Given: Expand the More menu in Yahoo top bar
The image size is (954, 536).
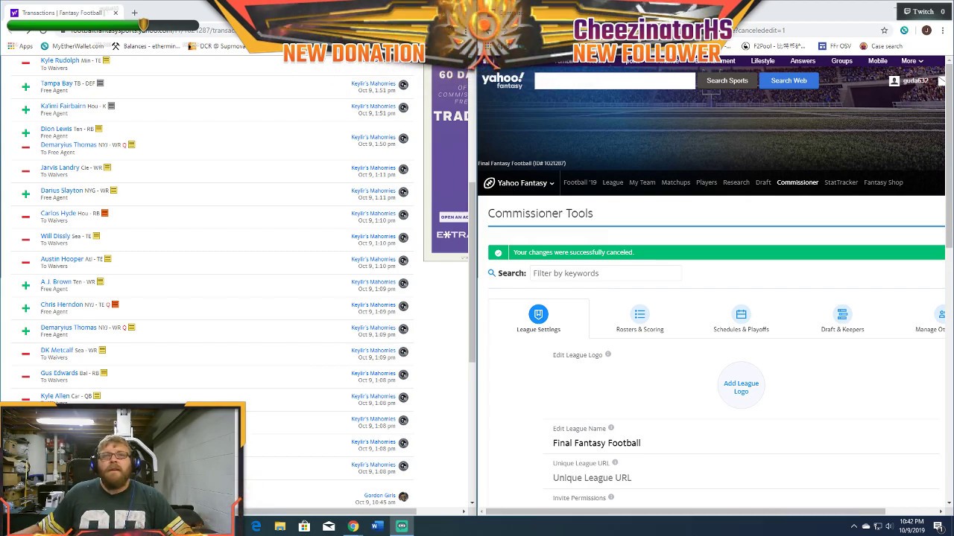Looking at the screenshot, I should click(x=912, y=61).
